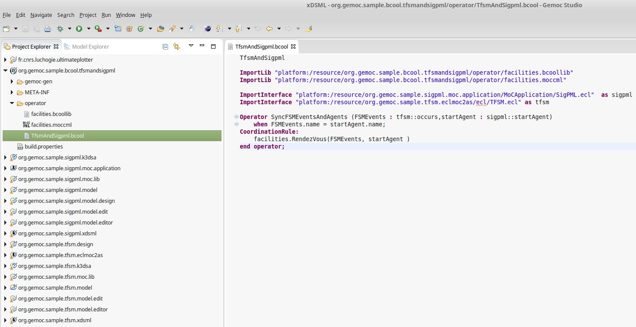This screenshot has width=636, height=327.
Task: Open the Navigate menu
Action: [41, 15]
